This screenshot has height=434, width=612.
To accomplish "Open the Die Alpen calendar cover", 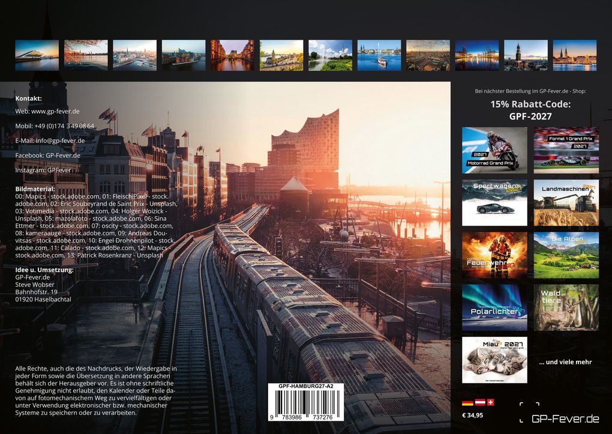I will pos(566,255).
